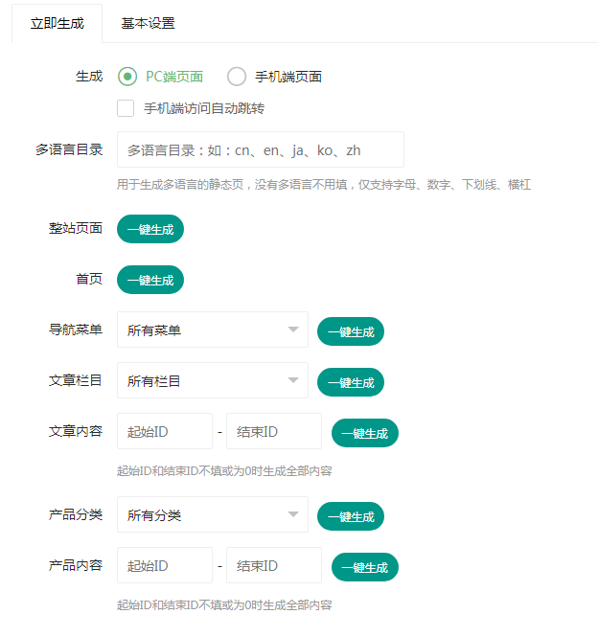598x637 pixels.
Task: Click 一键生成 for 整站页面
Action: 150,229
